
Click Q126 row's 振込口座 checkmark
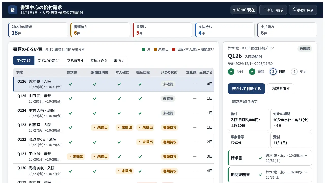coord(140,84)
